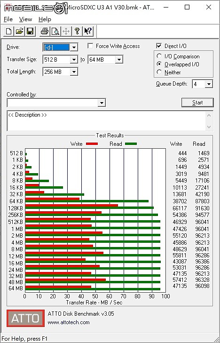
Task: Click the Transfer Rate - MB / Sec label
Action: coord(94,303)
